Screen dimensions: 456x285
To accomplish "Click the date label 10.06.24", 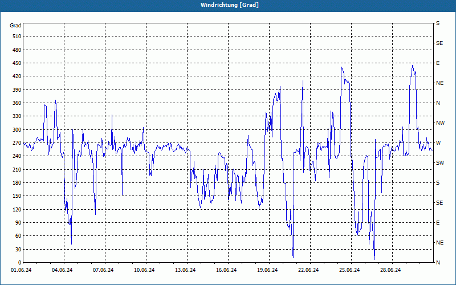I will coord(144,270).
